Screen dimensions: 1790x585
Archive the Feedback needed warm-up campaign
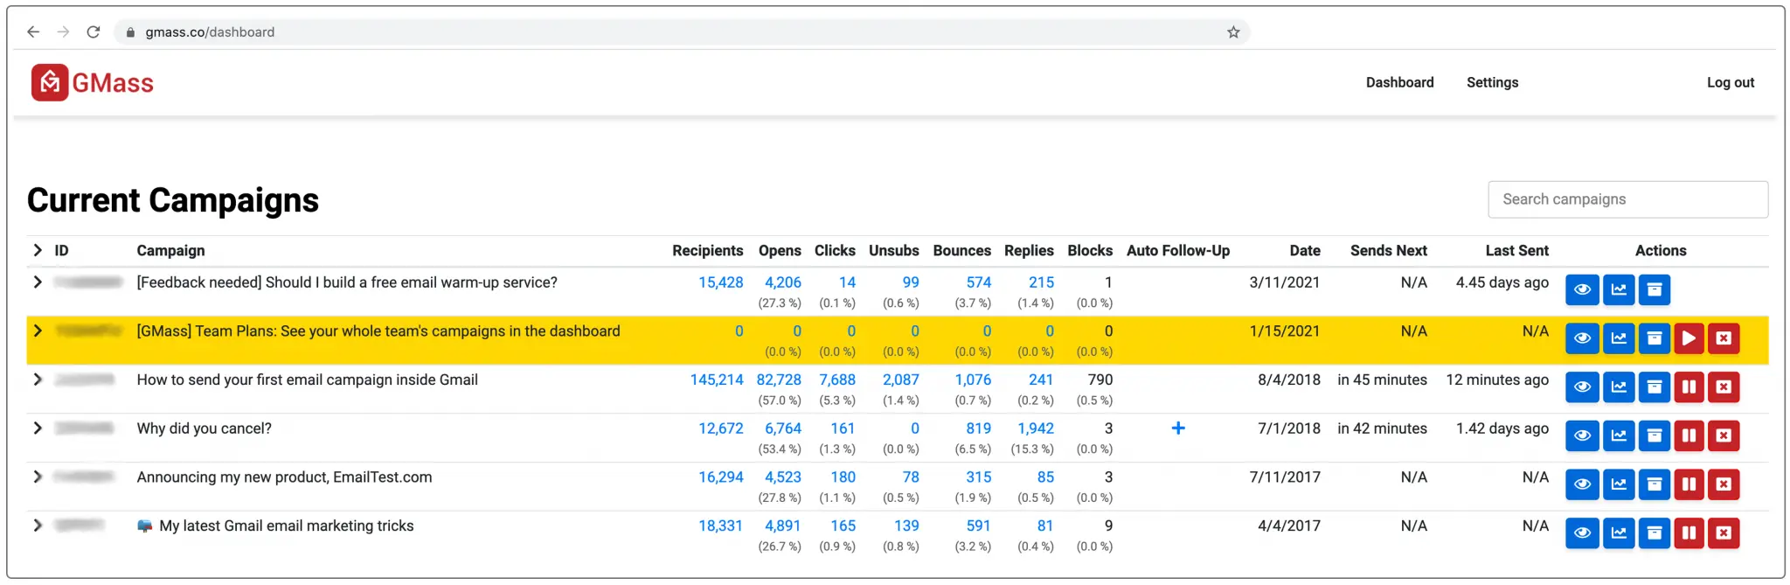(x=1655, y=289)
